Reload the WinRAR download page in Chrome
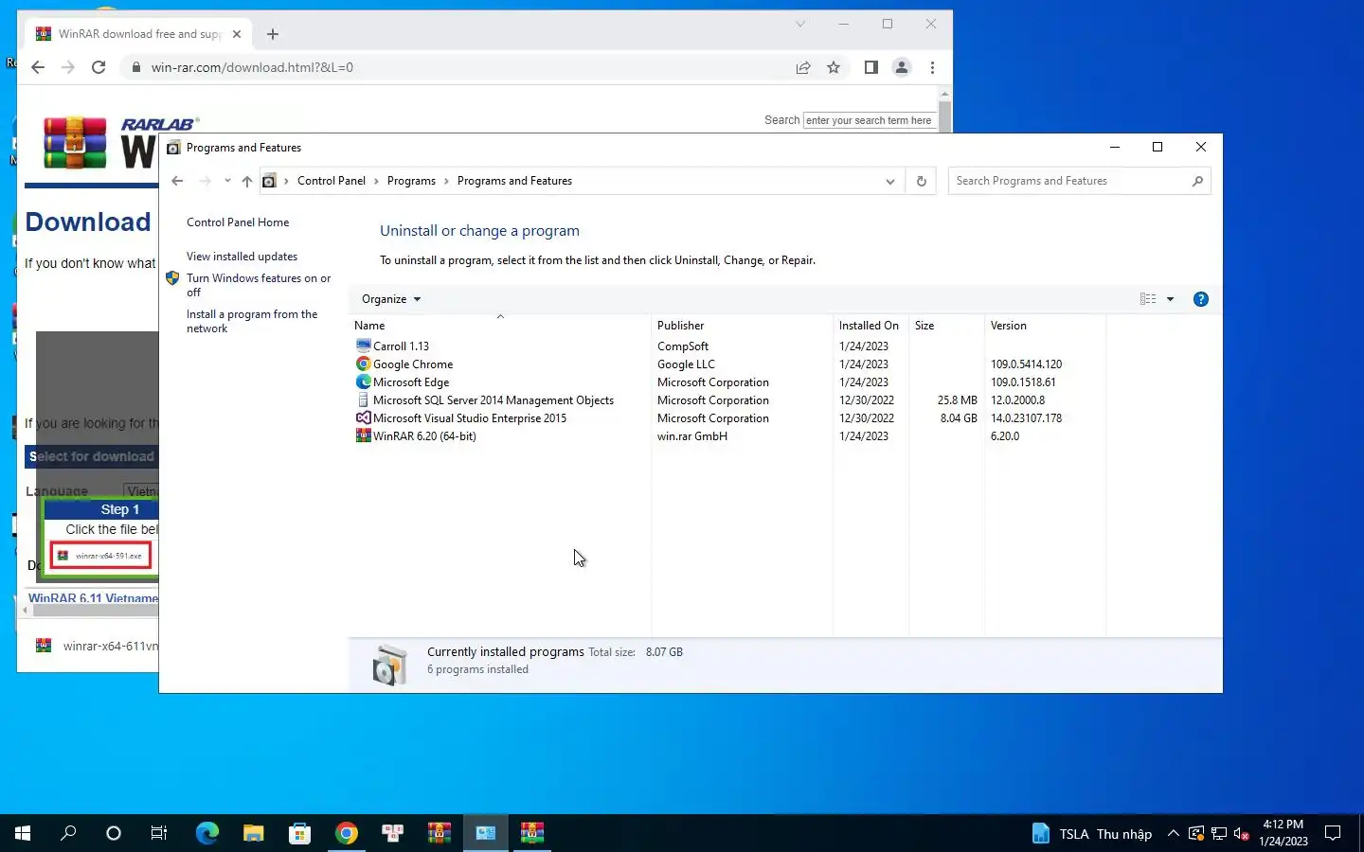The image size is (1364, 852). pos(99,67)
